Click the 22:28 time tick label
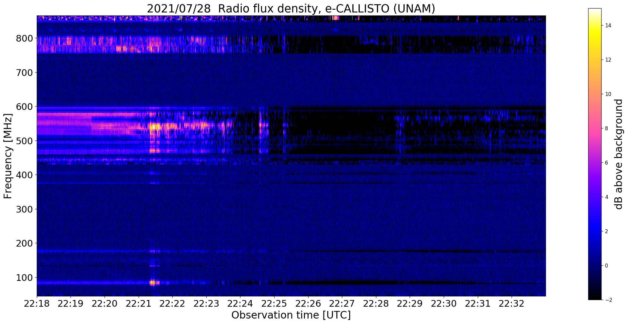628x324 pixels. (376, 304)
